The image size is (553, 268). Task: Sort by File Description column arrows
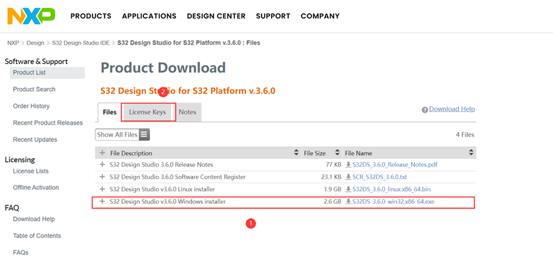click(297, 153)
